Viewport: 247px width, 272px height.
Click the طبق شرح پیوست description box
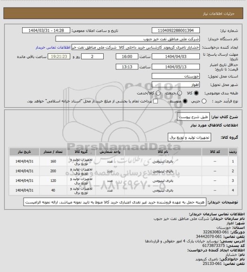[x=193, y=117]
